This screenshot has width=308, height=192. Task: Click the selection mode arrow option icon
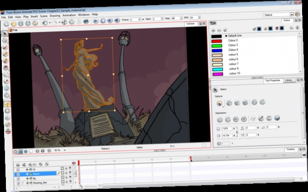coord(220,103)
